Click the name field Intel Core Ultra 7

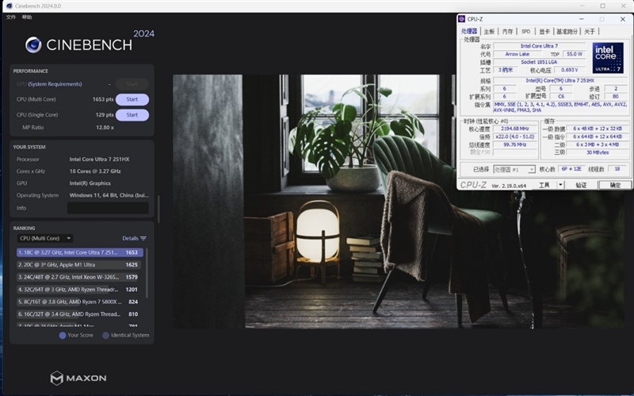539,46
